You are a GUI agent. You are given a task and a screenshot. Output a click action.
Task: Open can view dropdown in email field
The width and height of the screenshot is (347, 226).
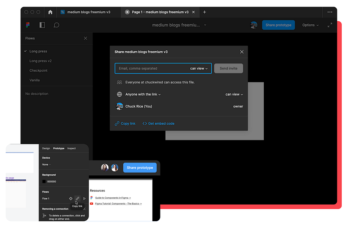point(199,68)
